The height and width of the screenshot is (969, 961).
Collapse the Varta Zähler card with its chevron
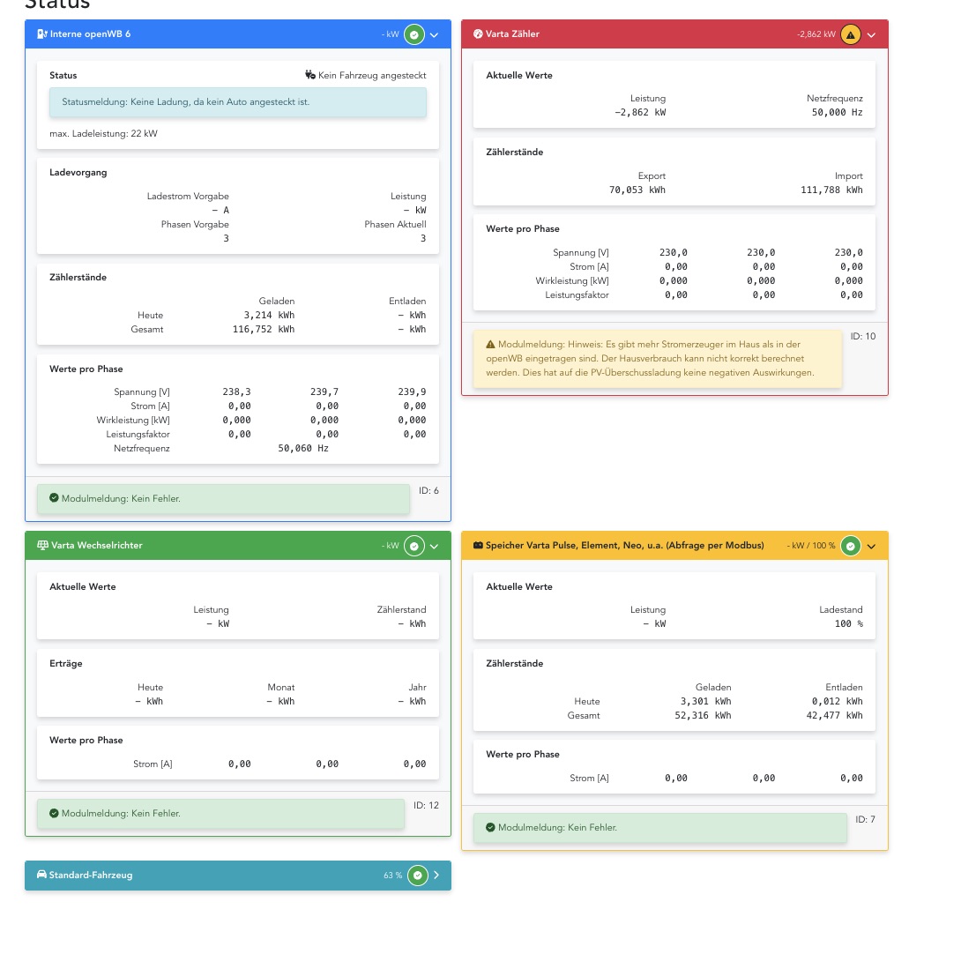(x=871, y=34)
